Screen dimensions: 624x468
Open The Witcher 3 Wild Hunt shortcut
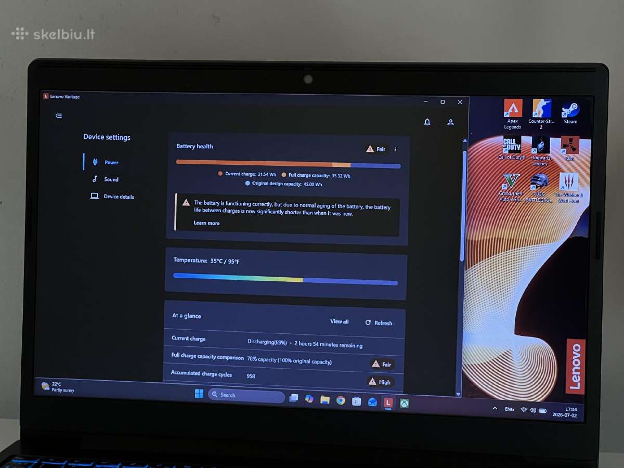[x=568, y=188]
